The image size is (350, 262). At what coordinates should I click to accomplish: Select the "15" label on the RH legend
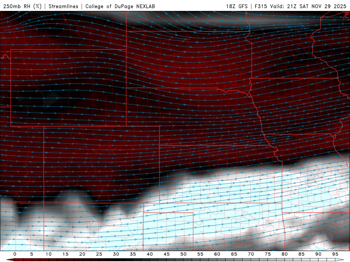(x=65, y=254)
